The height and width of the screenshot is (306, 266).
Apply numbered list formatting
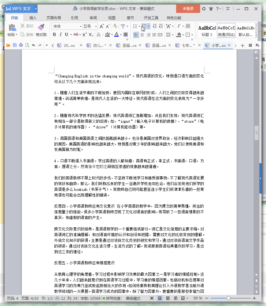coord(144,26)
